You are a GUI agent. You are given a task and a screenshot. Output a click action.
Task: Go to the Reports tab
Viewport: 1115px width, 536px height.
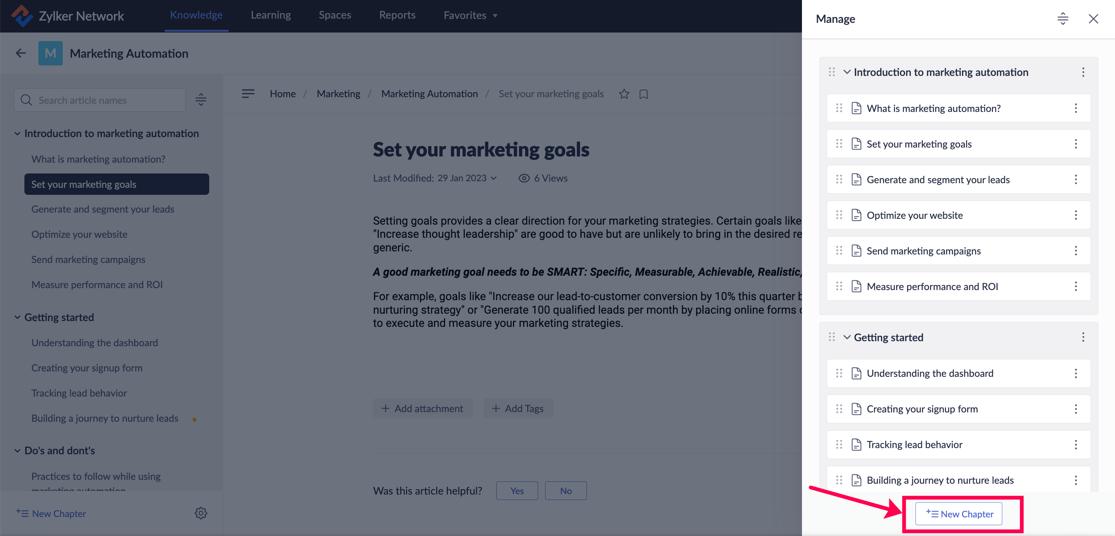click(397, 15)
